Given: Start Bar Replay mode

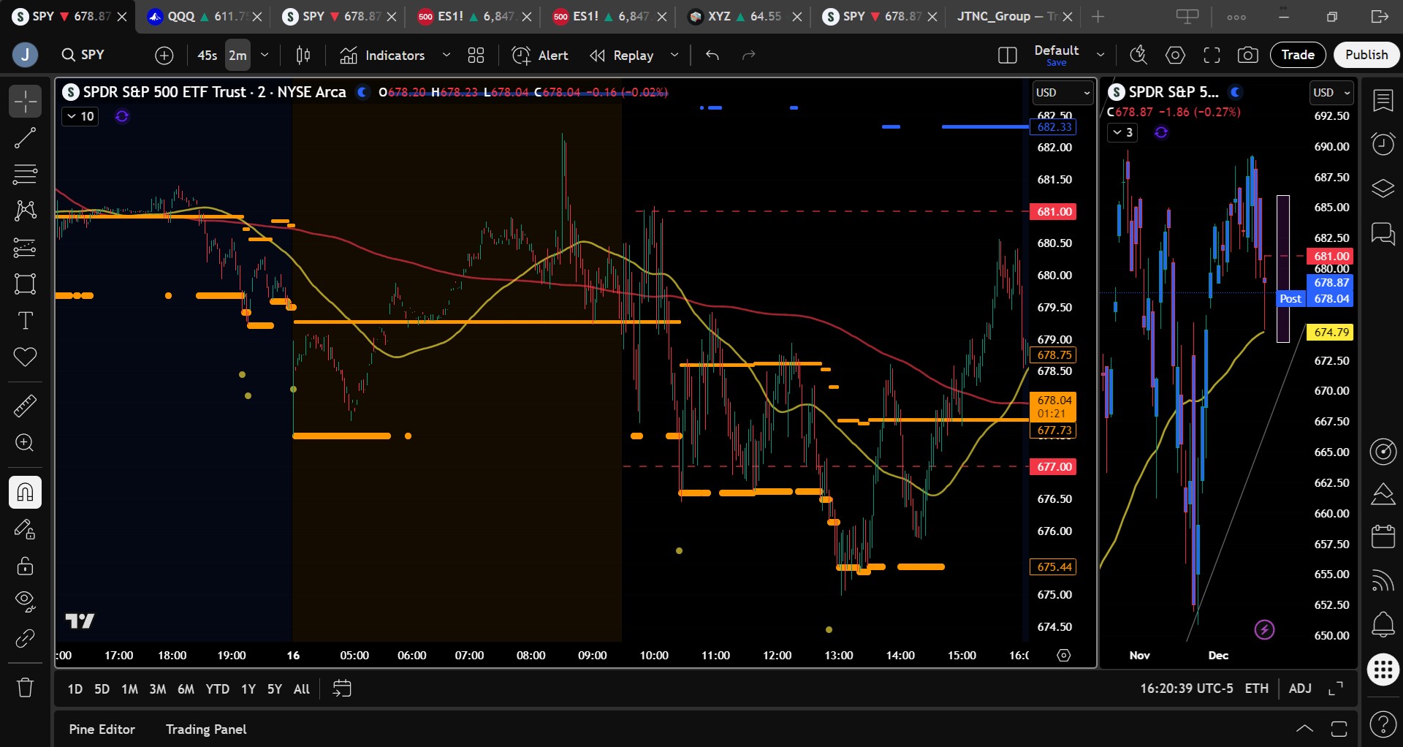Looking at the screenshot, I should tap(622, 55).
